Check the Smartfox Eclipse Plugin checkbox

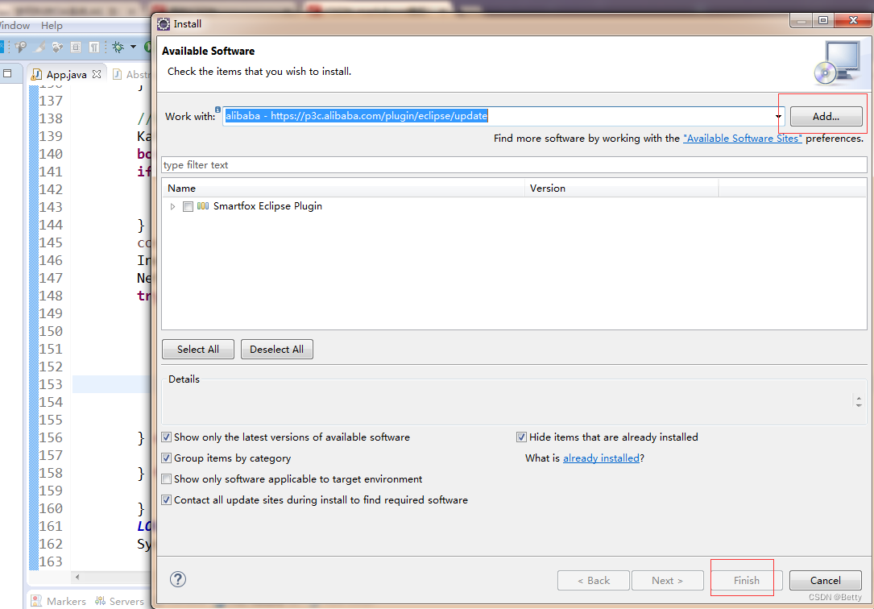click(188, 207)
